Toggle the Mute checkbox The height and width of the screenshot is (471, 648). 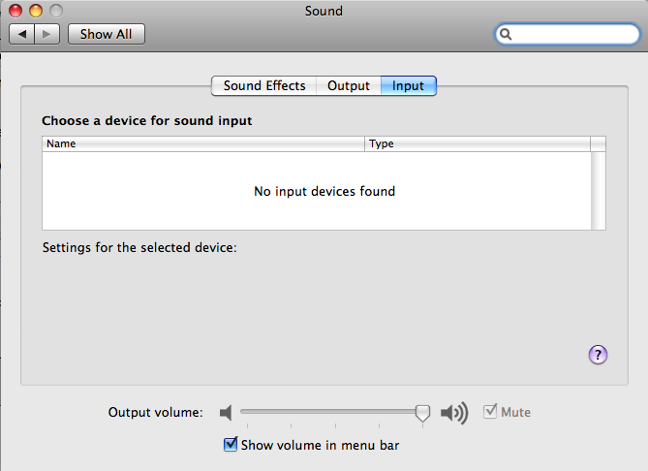pos(490,412)
